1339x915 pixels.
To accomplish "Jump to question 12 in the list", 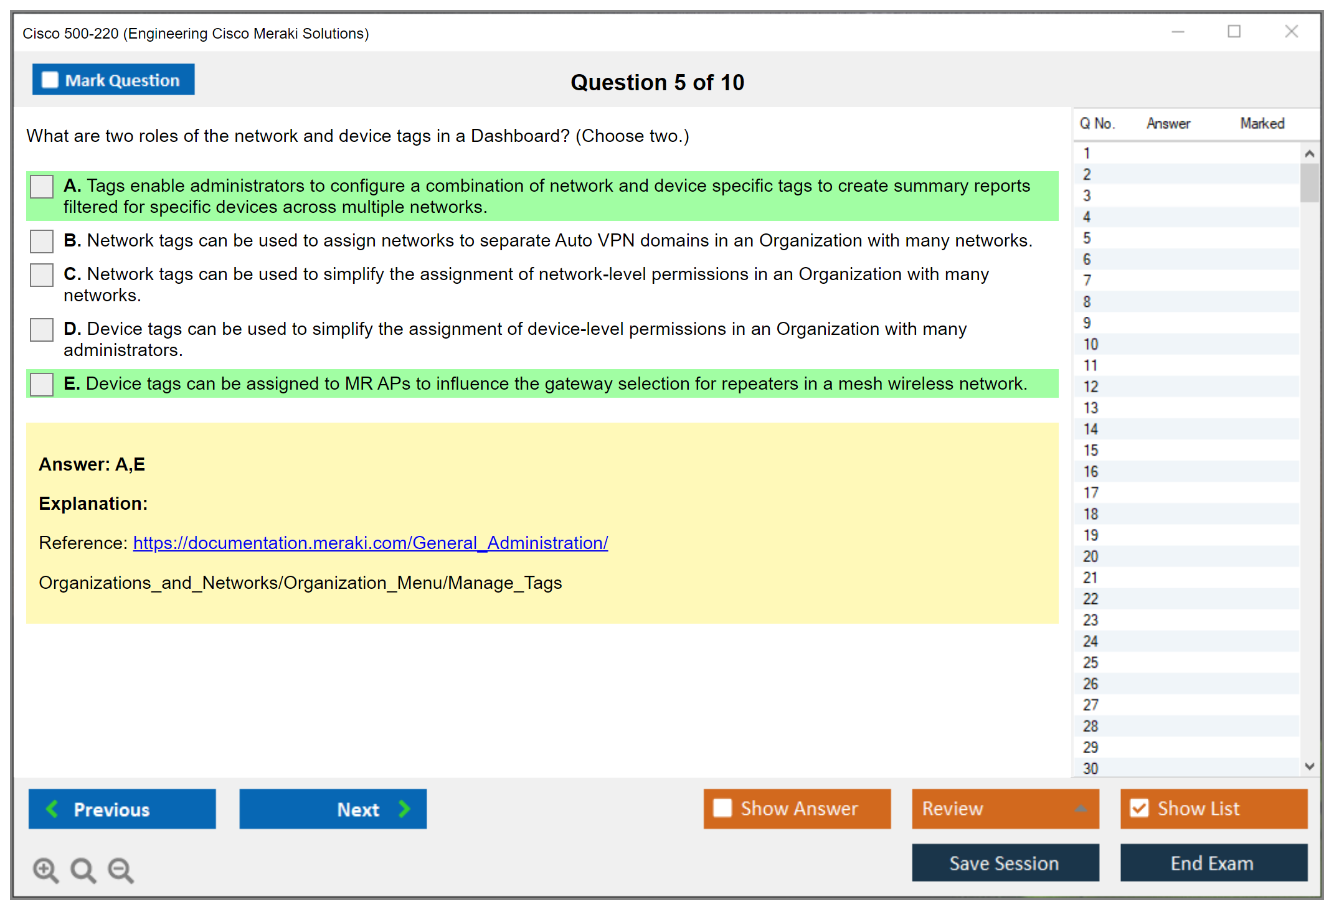I will coord(1091,387).
